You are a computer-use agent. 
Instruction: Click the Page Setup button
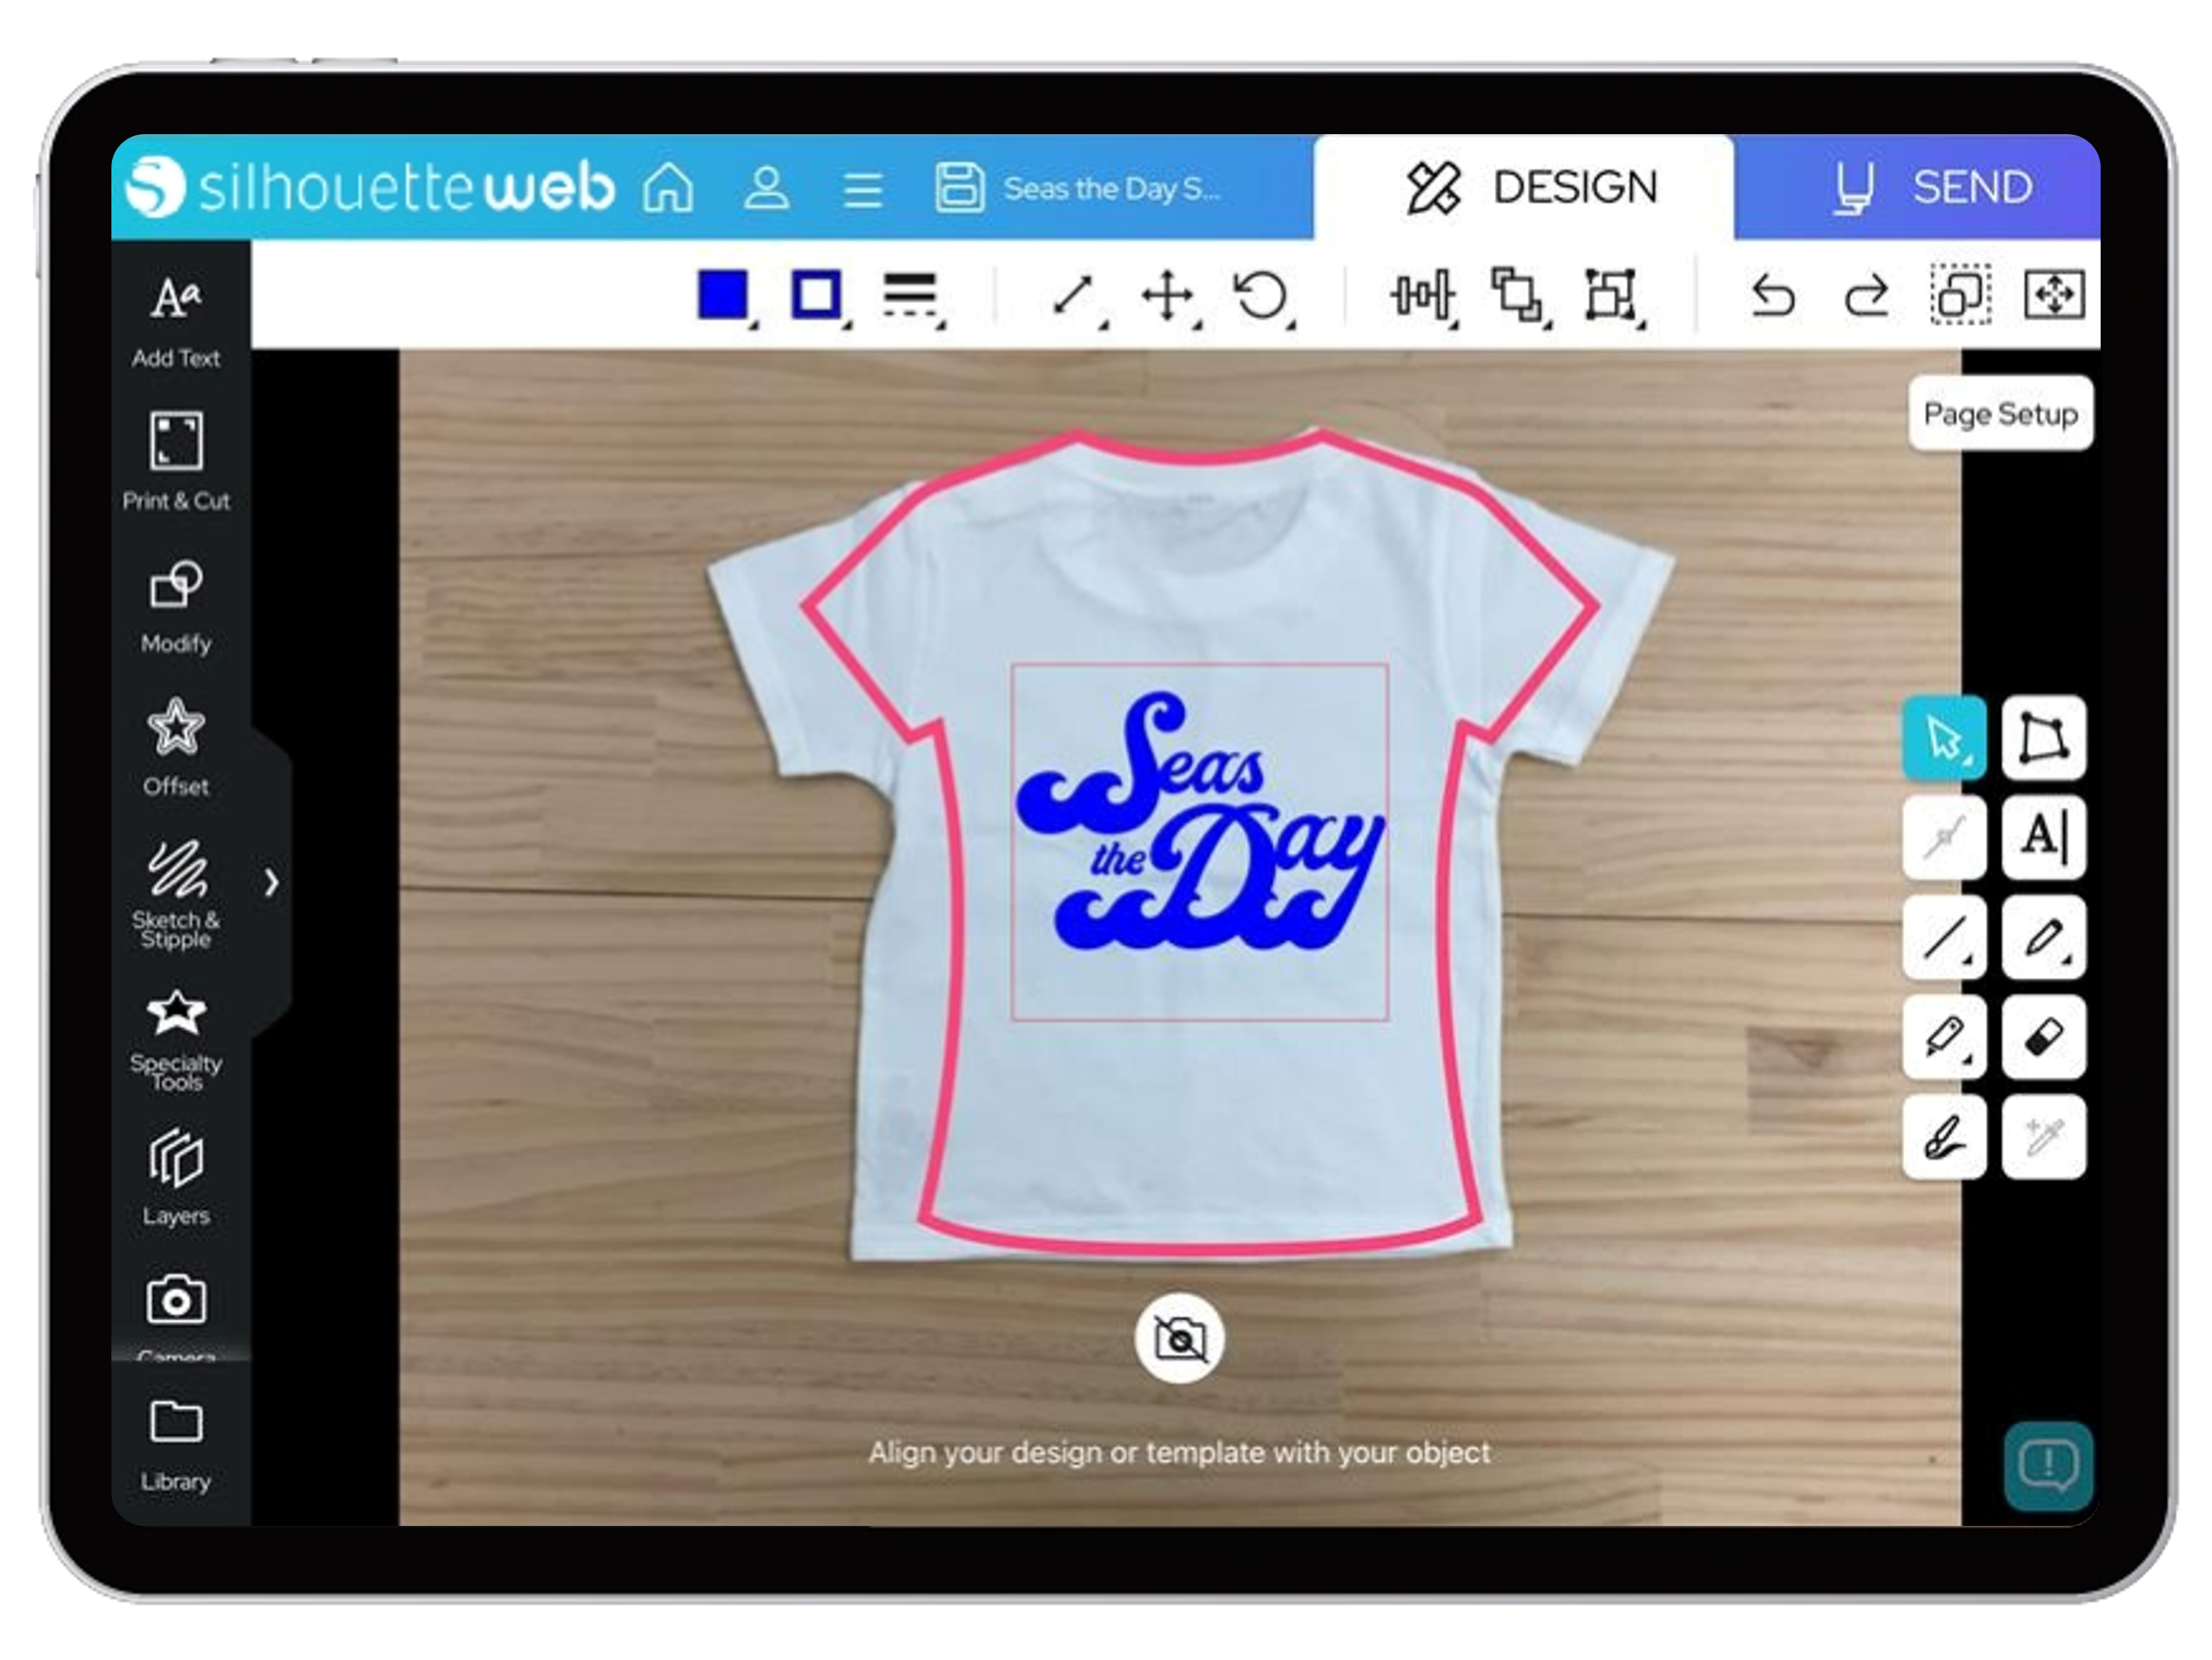[x=1999, y=413]
